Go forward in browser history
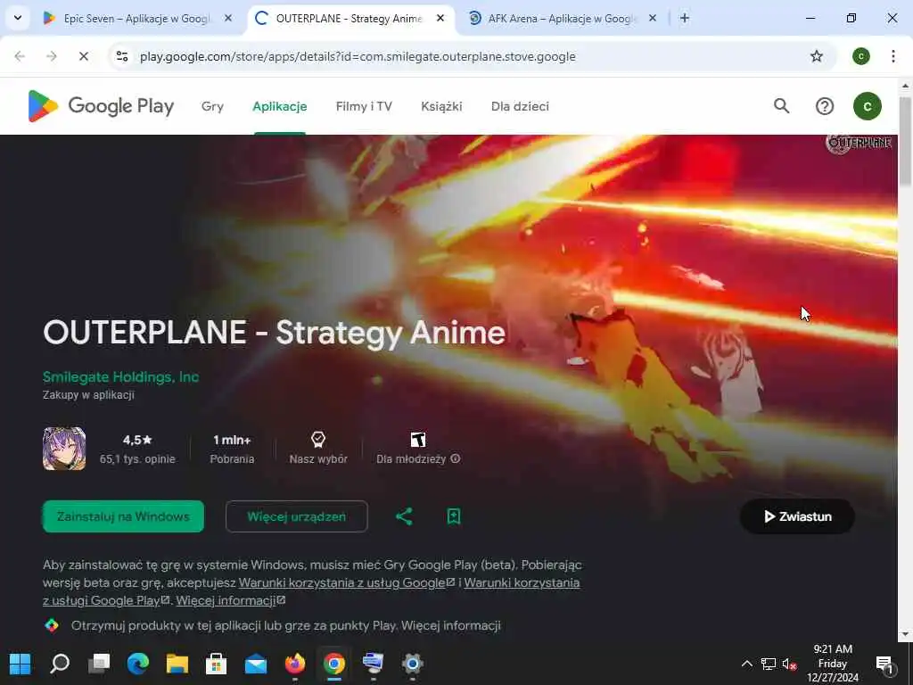 point(51,56)
